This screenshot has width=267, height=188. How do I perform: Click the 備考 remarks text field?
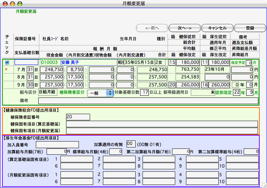click(x=148, y=101)
